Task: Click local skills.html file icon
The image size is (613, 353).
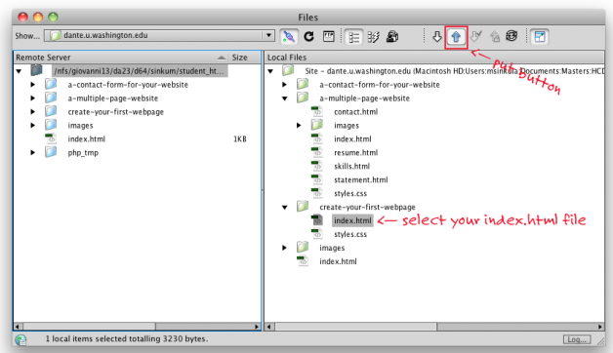Action: [x=316, y=166]
